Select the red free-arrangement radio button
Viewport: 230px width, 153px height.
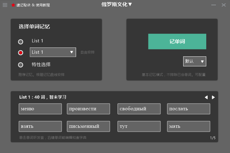(x=21, y=53)
